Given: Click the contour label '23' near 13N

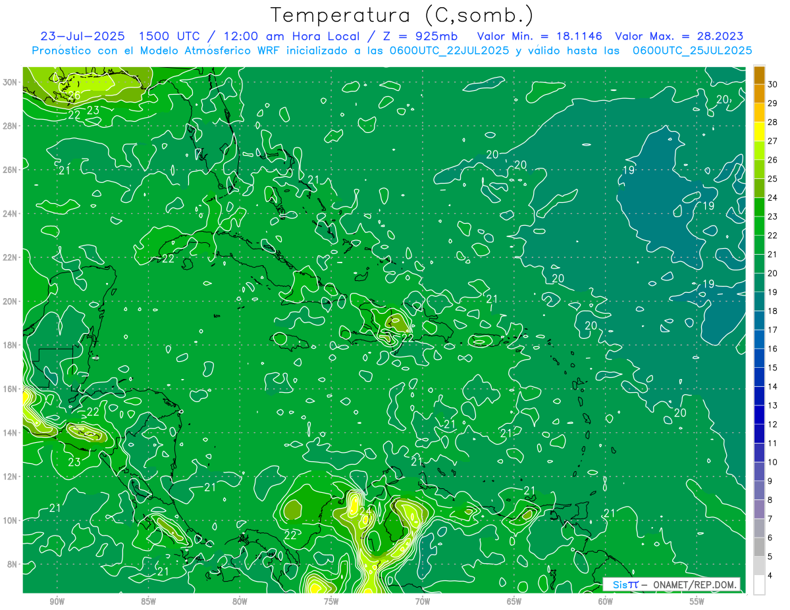Looking at the screenshot, I should (x=74, y=462).
